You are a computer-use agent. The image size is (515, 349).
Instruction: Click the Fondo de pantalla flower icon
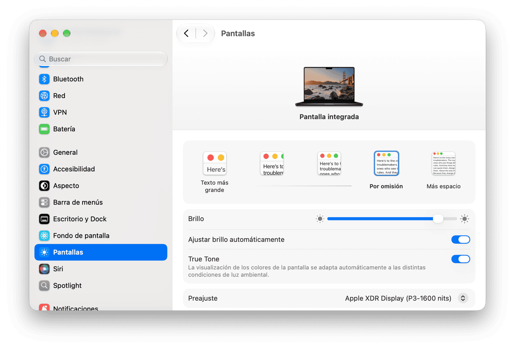point(44,236)
